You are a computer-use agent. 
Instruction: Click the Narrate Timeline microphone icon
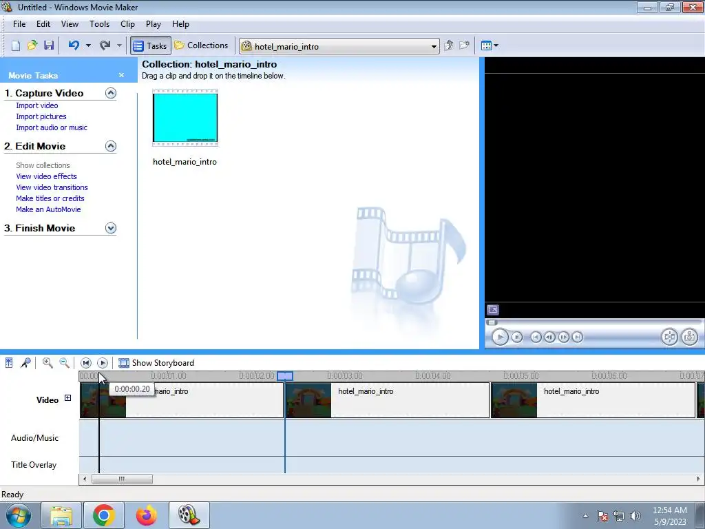coord(25,362)
